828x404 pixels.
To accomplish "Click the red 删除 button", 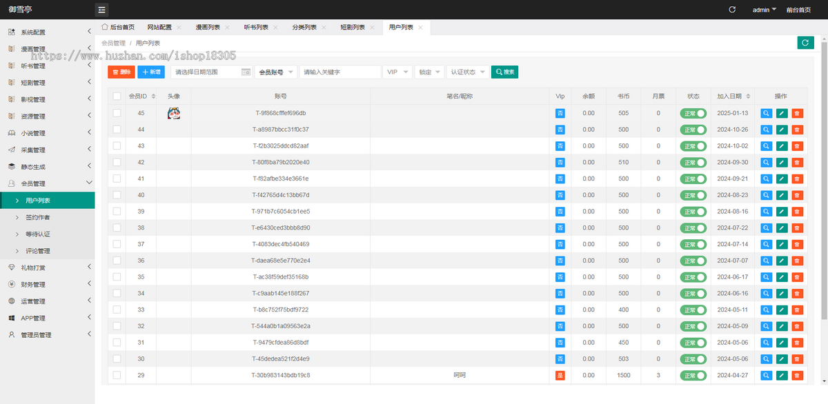I will coord(121,72).
